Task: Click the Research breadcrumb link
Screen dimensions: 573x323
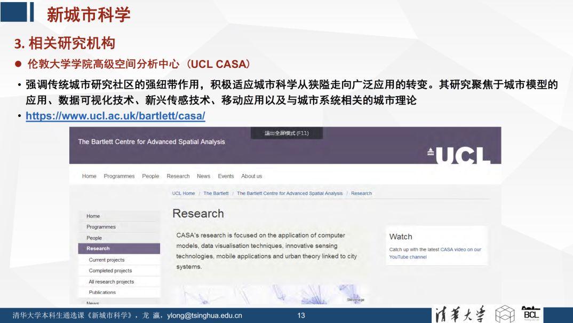Action: pos(361,193)
